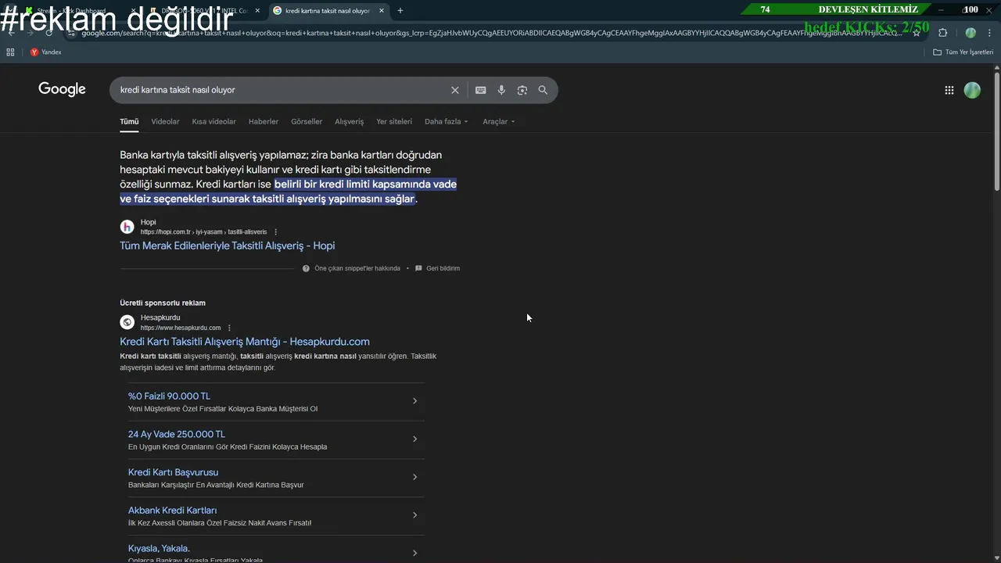Clear the search query with the X icon

[x=455, y=90]
